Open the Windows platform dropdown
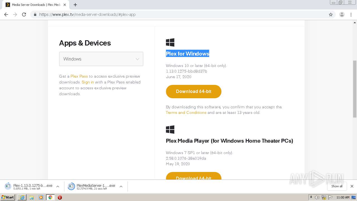Screen dimensions: 357x201 pyautogui.click(x=101, y=59)
